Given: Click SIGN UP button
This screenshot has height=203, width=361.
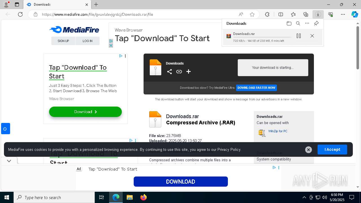Looking at the screenshot, I should 63,41.
